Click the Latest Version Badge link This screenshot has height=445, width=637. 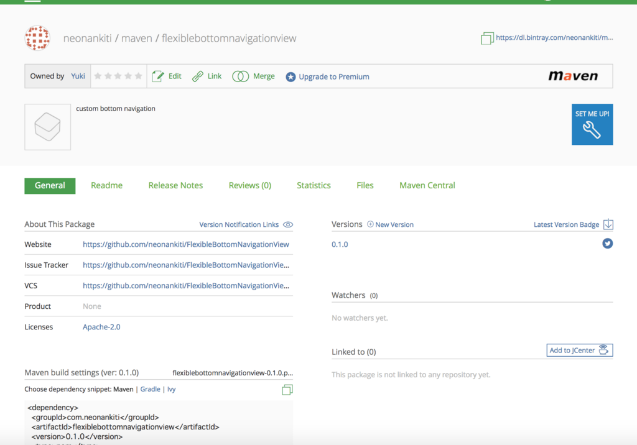(566, 224)
